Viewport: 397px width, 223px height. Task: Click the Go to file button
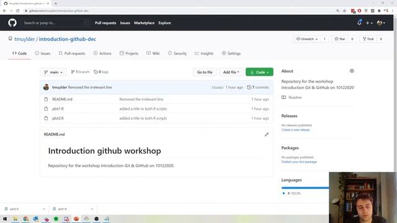[205, 72]
